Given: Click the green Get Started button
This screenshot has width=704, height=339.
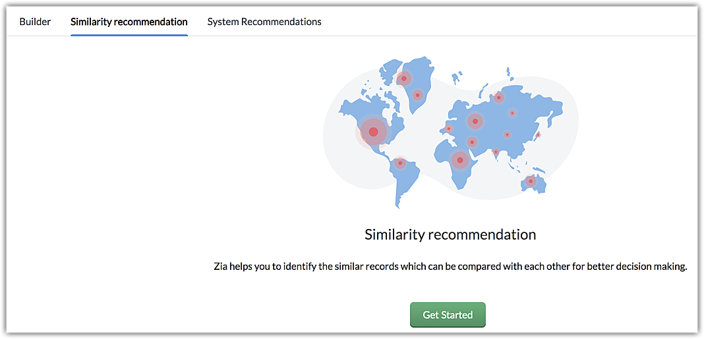Looking at the screenshot, I should 448,315.
